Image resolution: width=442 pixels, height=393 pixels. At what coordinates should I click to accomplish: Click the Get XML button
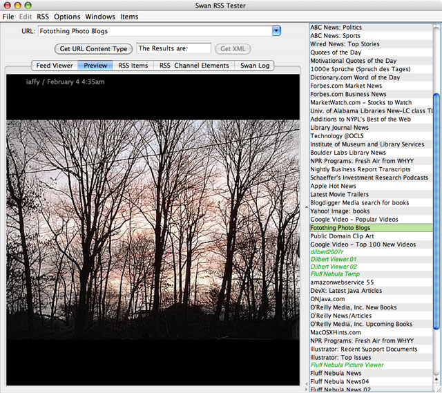pos(233,49)
